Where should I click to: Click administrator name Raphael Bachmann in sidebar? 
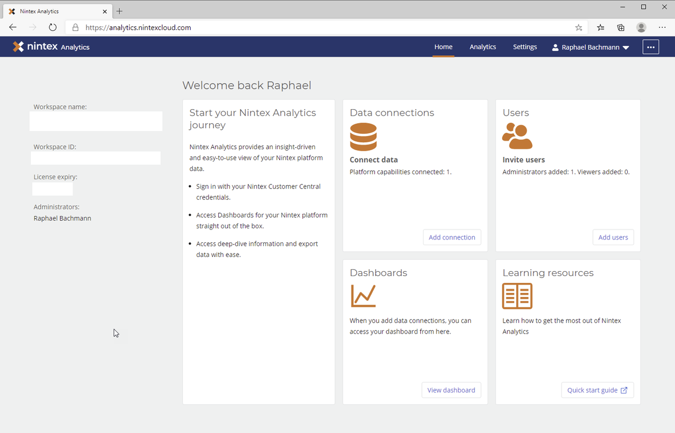62,218
